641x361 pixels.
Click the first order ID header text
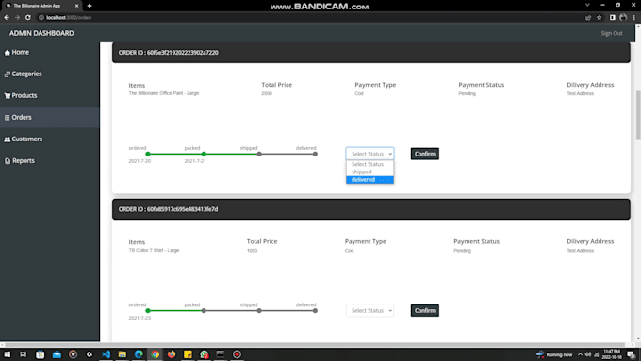pyautogui.click(x=169, y=53)
